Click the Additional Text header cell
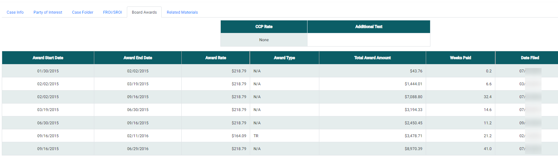The width and height of the screenshot is (558, 168). 368,27
